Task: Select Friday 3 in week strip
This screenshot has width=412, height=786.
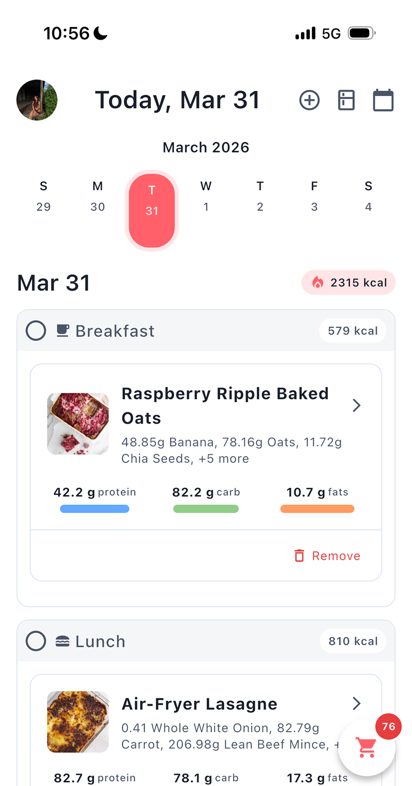Action: click(314, 196)
